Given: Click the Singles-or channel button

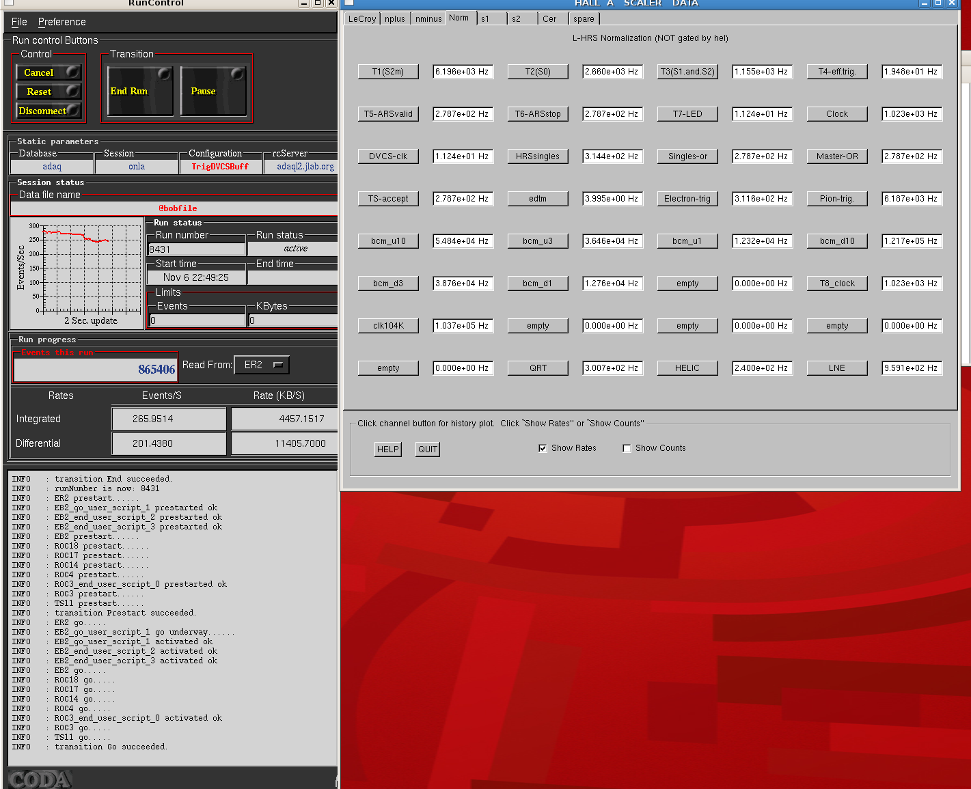Looking at the screenshot, I should (687, 156).
